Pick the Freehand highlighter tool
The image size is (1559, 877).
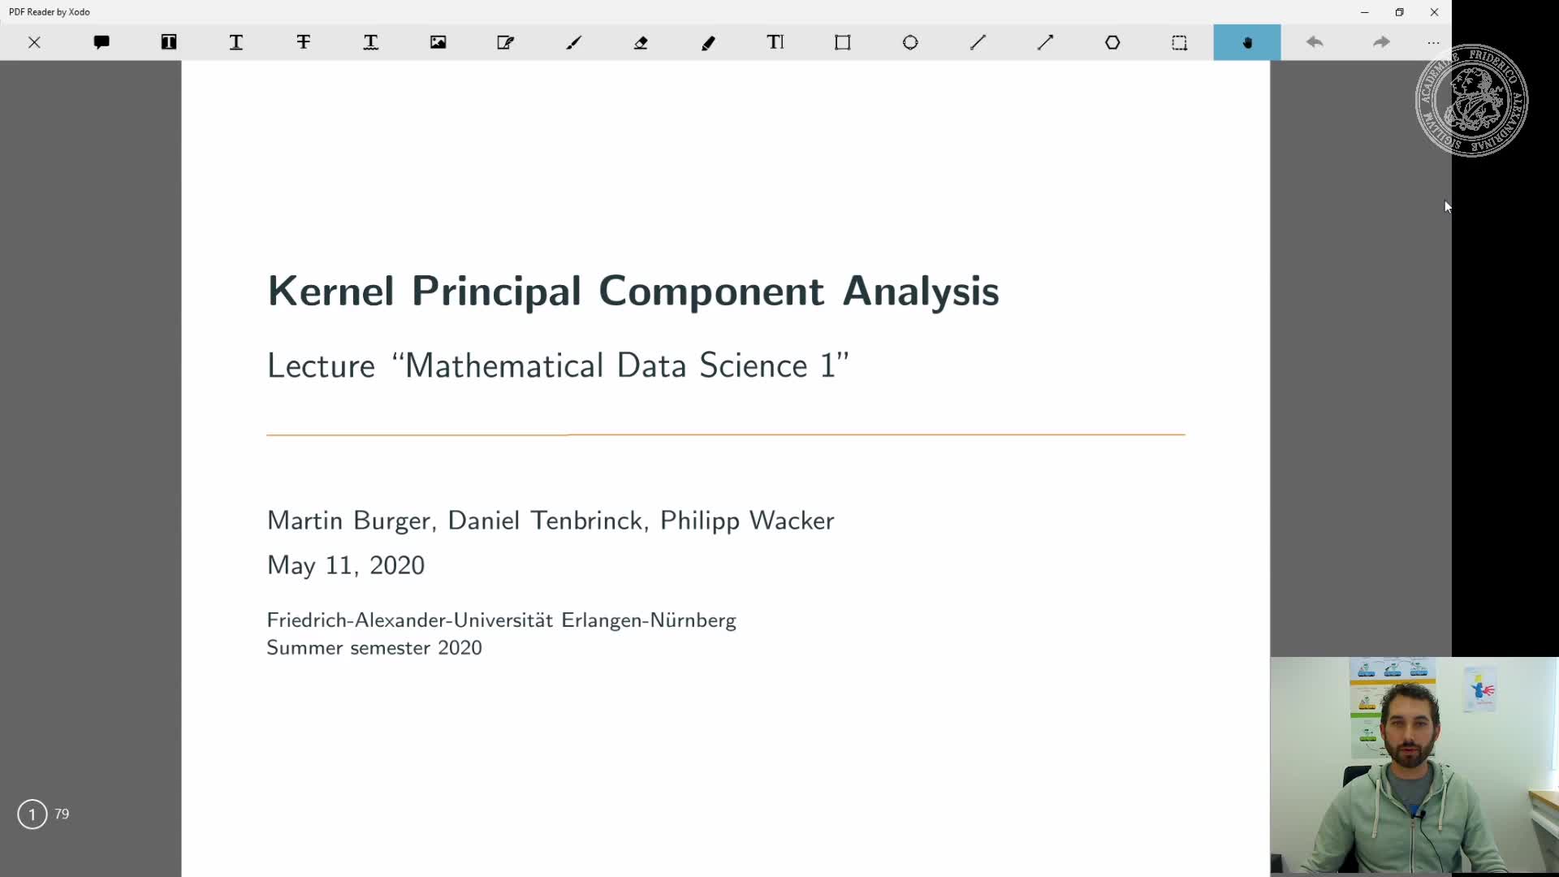coord(708,42)
